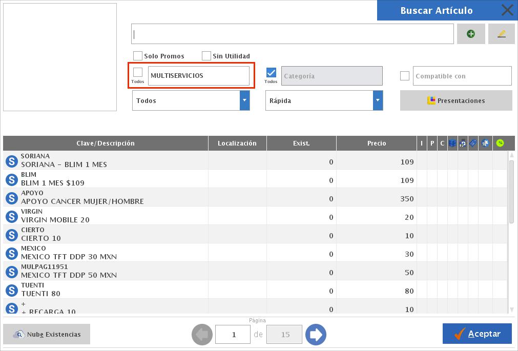Check the Sin Utilidad option
This screenshot has width=518, height=351.
pos(206,56)
